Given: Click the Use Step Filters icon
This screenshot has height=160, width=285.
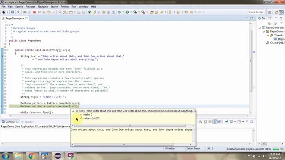Looking at the screenshot, I should point(65,12).
